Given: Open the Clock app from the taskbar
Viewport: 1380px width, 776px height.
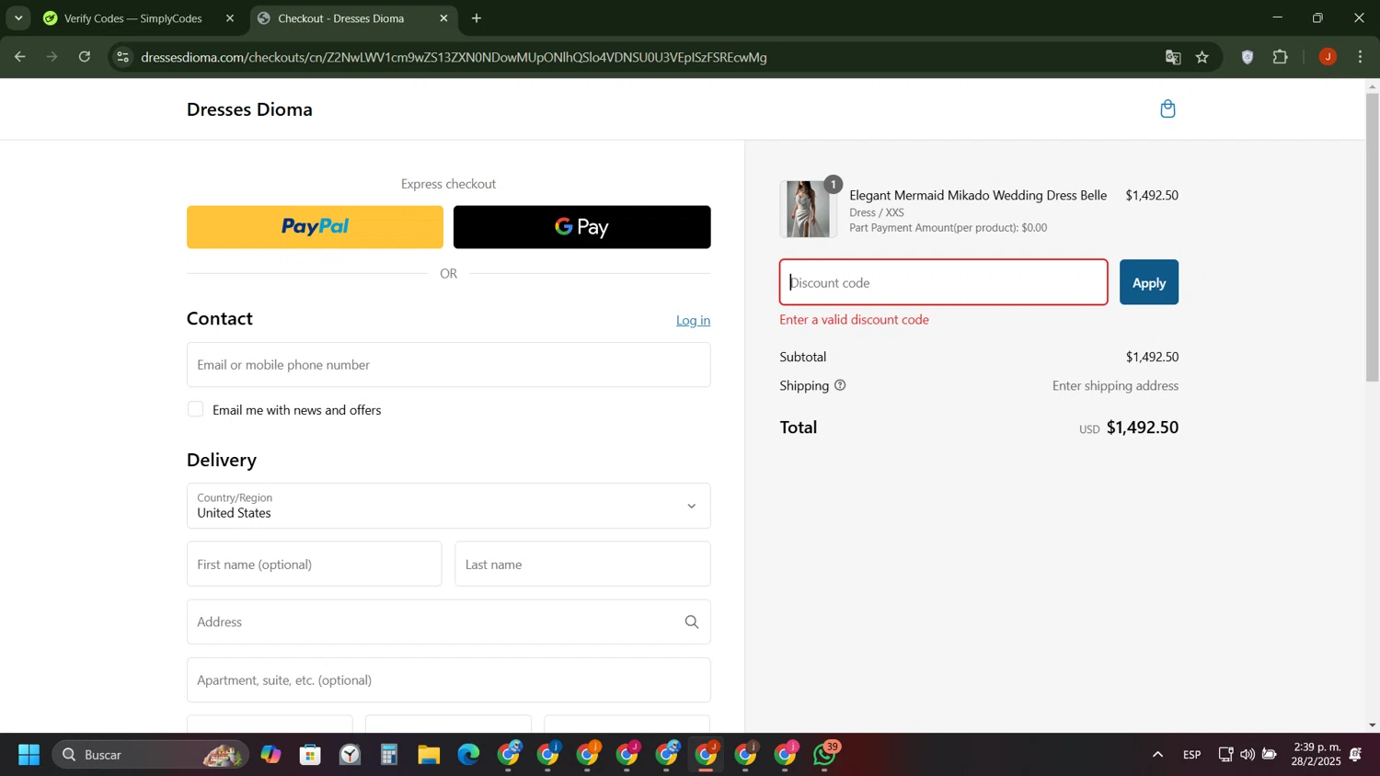Looking at the screenshot, I should coord(350,755).
